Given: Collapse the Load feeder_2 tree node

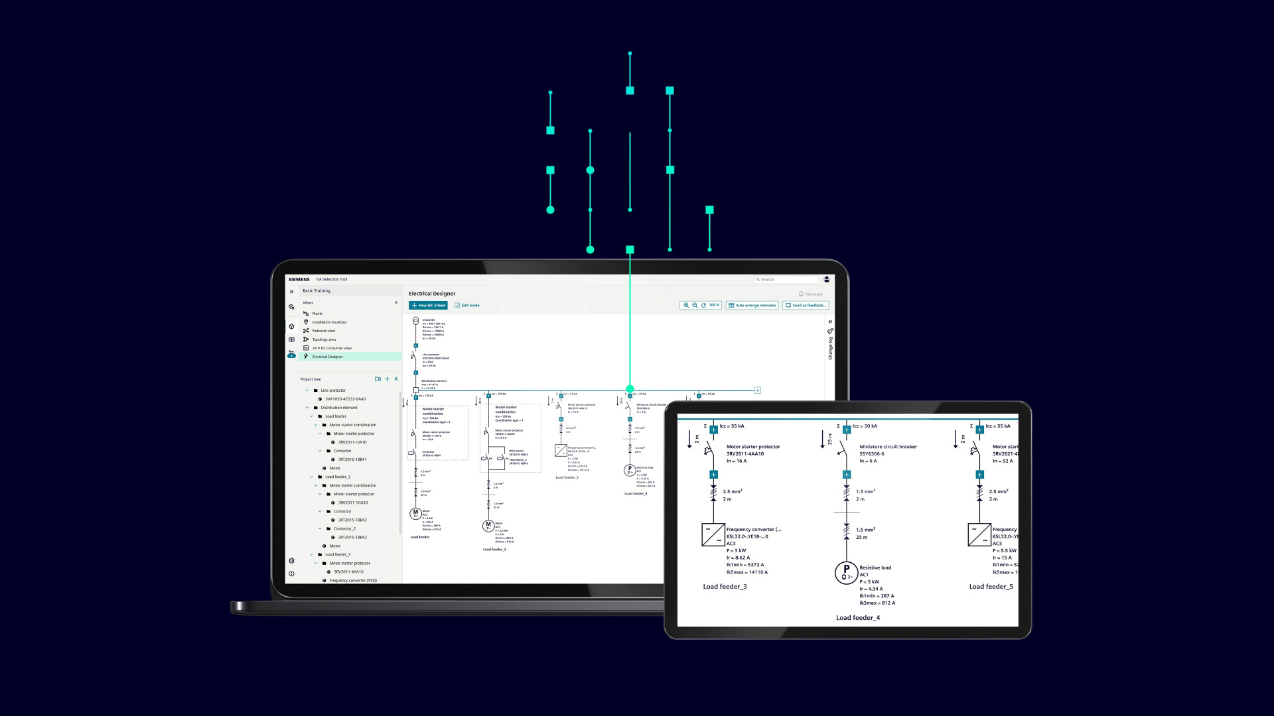Looking at the screenshot, I should [x=311, y=477].
